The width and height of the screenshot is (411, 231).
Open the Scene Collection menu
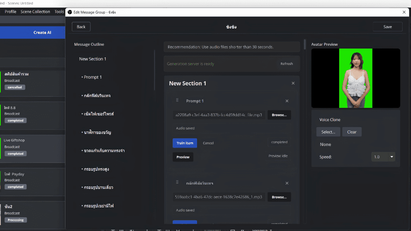[x=35, y=12]
